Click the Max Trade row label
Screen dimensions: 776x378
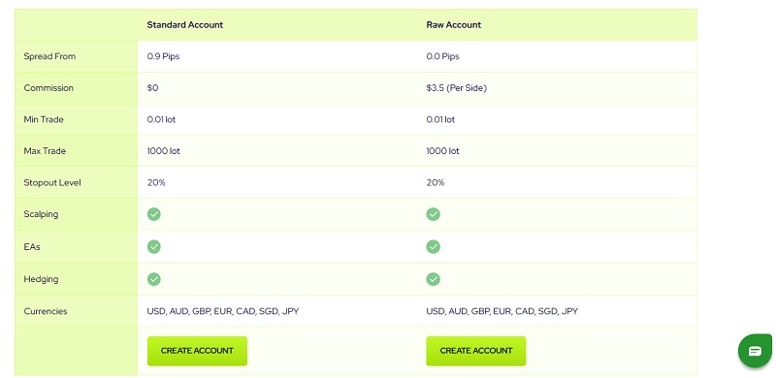[x=44, y=151]
